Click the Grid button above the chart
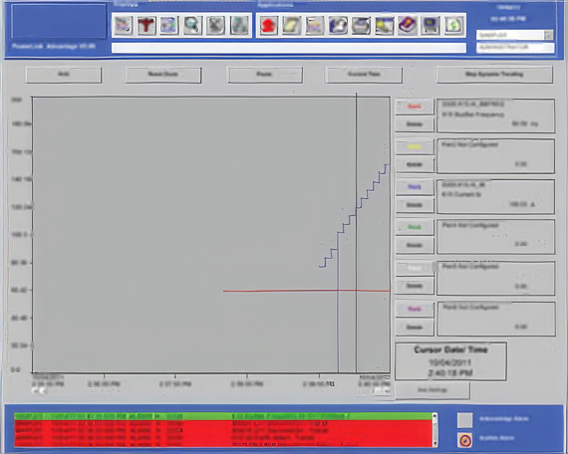Viewport: 568px width, 454px height. pos(64,75)
